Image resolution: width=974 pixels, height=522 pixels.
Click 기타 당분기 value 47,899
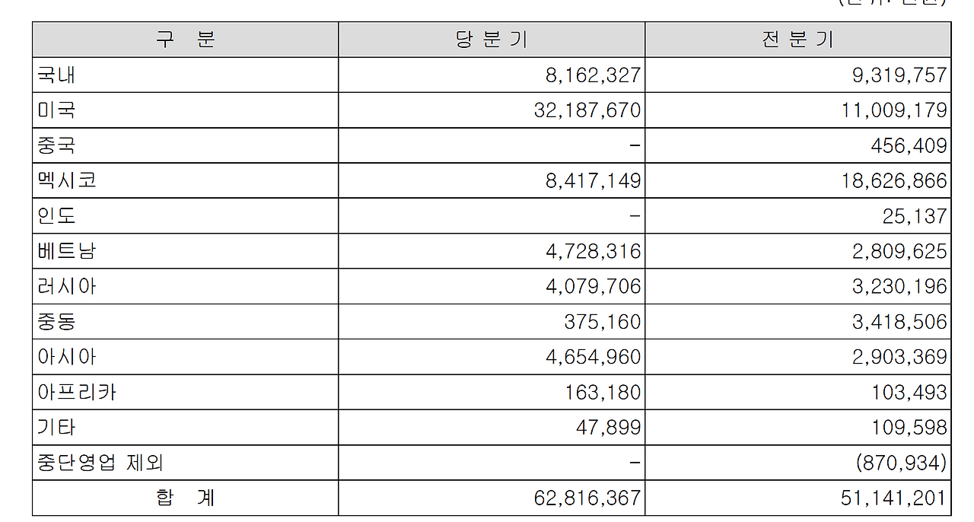[x=608, y=428]
